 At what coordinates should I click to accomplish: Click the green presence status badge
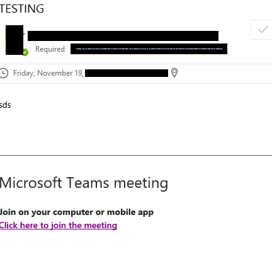(x=25, y=52)
